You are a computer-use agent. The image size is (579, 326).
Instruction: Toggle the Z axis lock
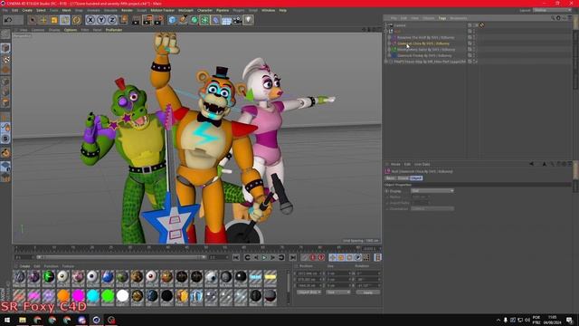(x=112, y=20)
